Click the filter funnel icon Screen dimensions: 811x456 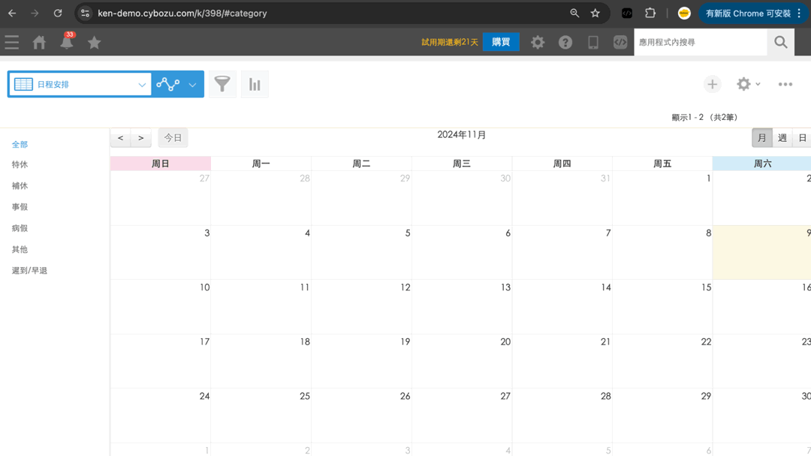(222, 84)
